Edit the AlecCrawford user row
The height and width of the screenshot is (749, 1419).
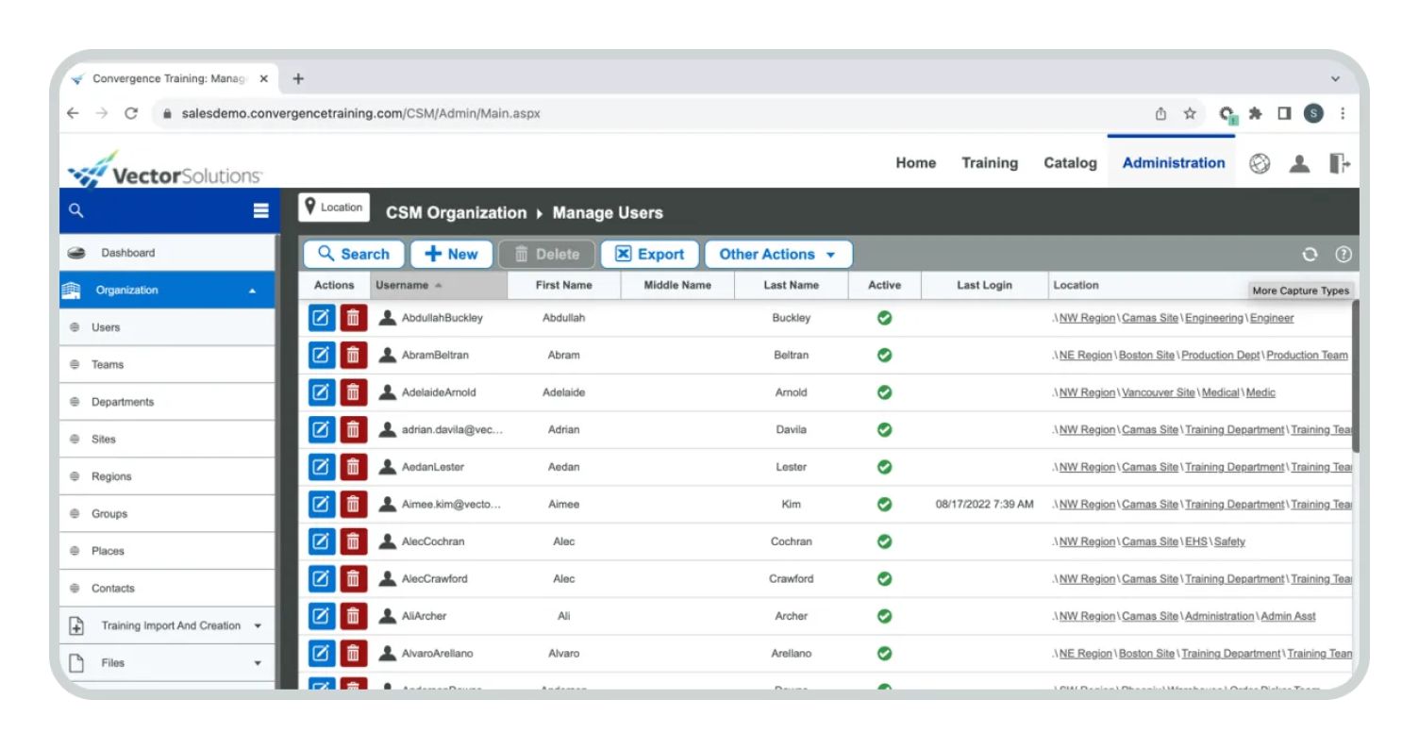pos(322,579)
